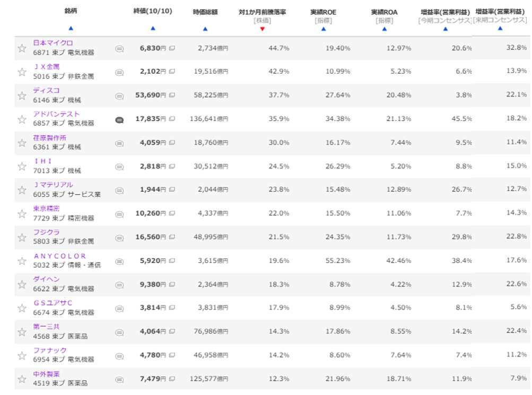The image size is (532, 395).
Task: Click chart popup icon beside 4,780円 price
Action: (172, 356)
